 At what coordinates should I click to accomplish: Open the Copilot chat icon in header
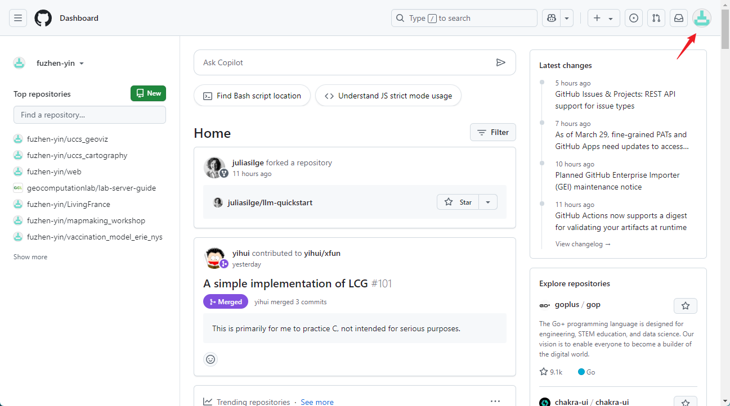pos(552,18)
